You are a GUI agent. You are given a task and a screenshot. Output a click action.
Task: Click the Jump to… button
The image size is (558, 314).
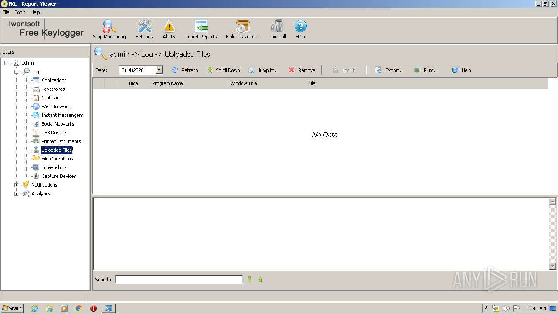[x=264, y=70]
